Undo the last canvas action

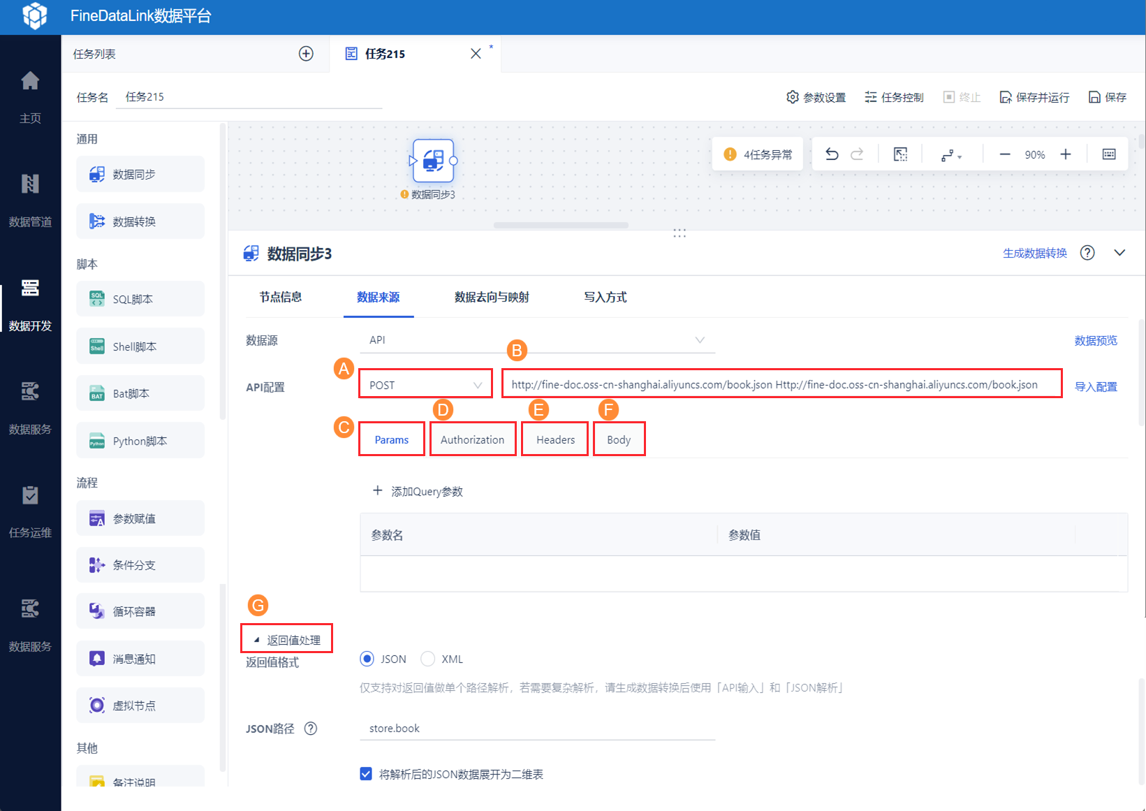(x=832, y=154)
